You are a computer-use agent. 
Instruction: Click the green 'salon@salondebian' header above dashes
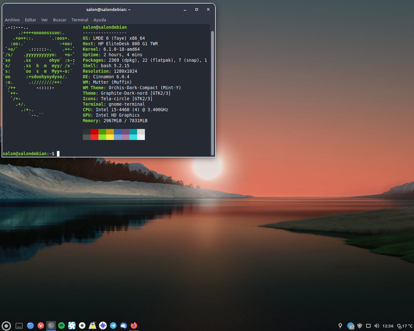click(x=105, y=27)
